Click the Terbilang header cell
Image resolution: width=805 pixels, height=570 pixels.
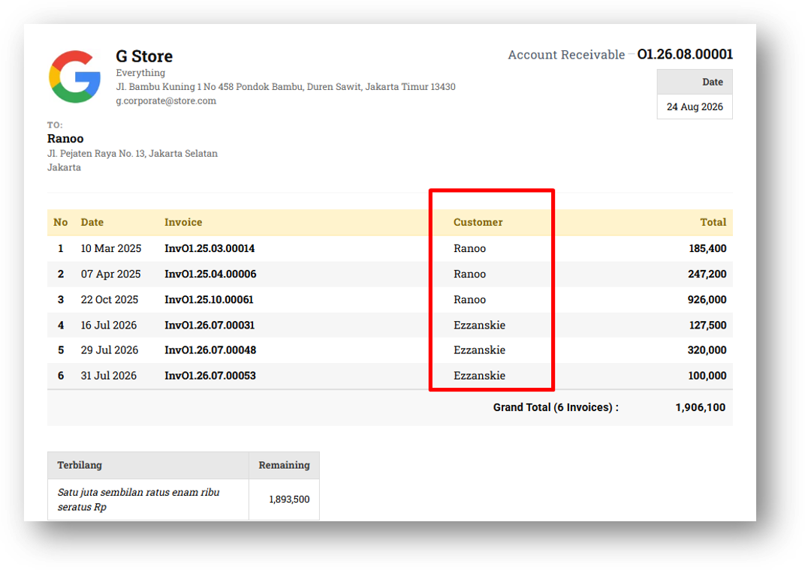(149, 465)
